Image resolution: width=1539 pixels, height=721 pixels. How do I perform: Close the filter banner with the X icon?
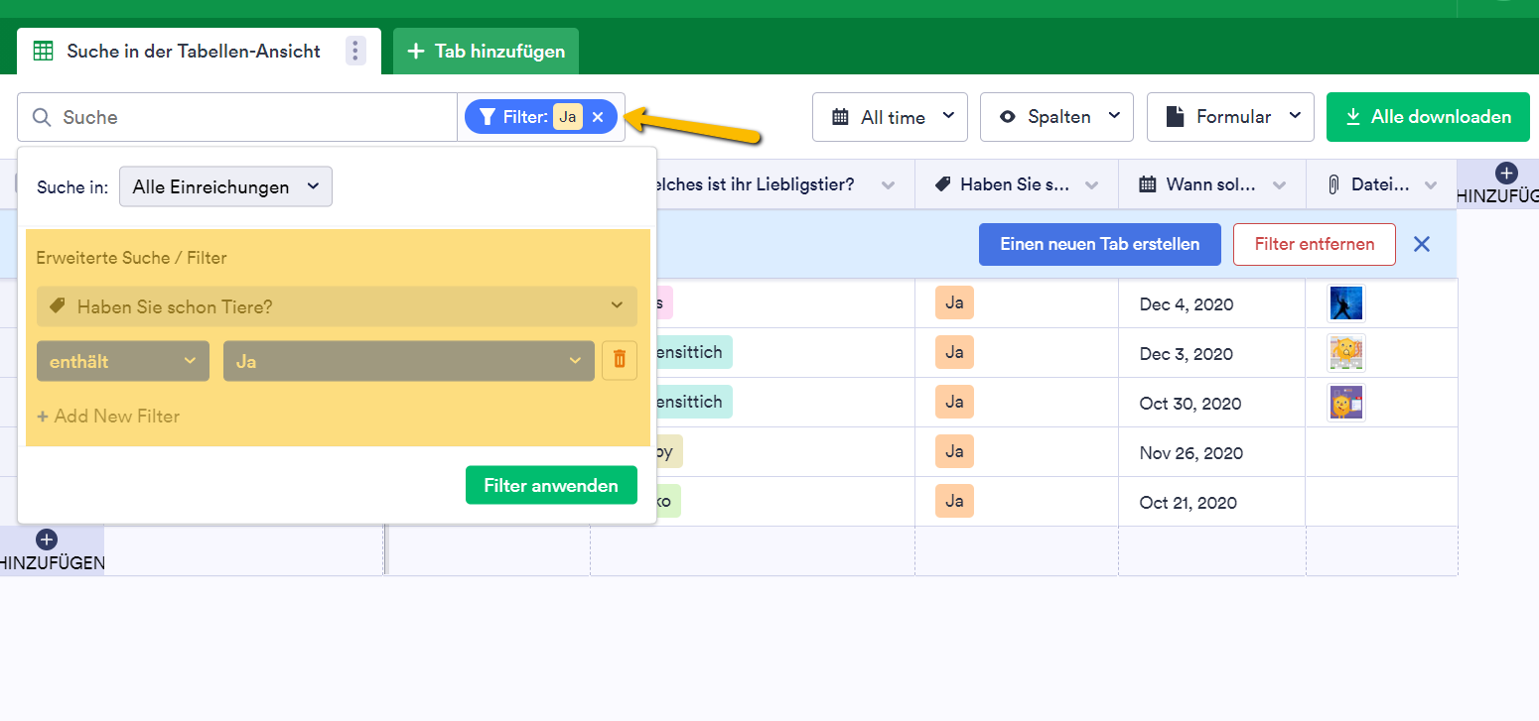tap(1422, 244)
